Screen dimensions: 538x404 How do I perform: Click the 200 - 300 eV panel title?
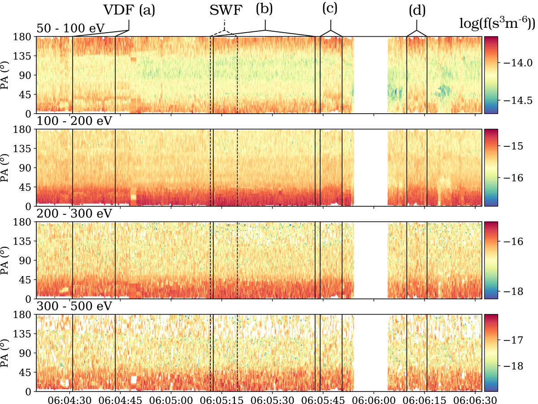(x=74, y=214)
